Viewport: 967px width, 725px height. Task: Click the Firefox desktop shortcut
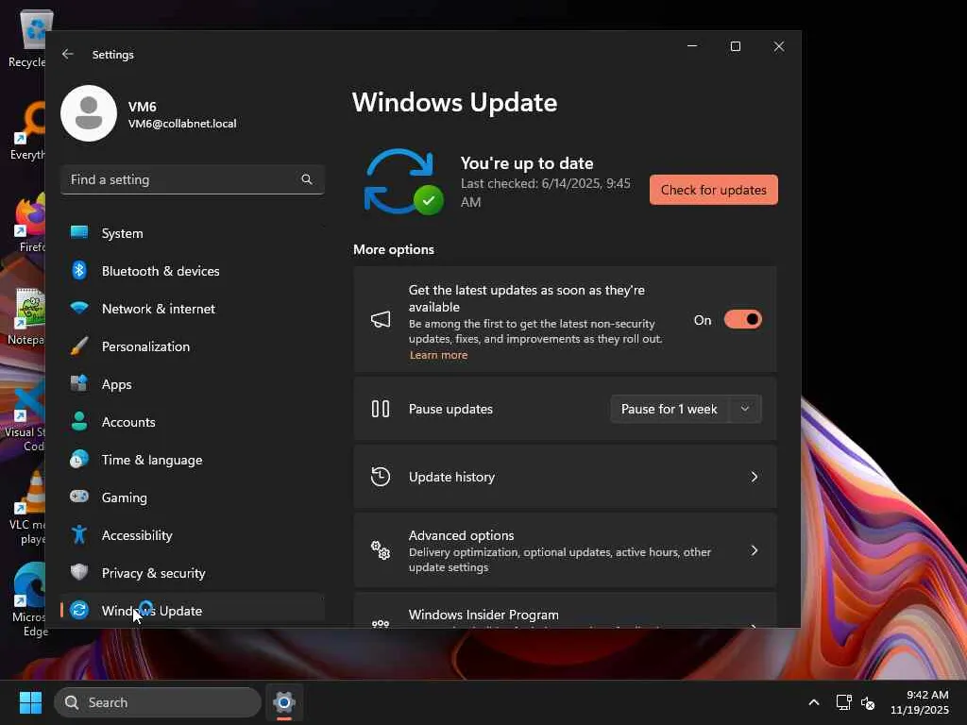pos(27,223)
